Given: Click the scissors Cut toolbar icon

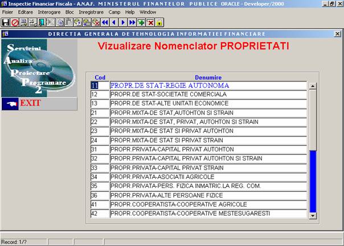Looking at the screenshot, I should [51, 23].
